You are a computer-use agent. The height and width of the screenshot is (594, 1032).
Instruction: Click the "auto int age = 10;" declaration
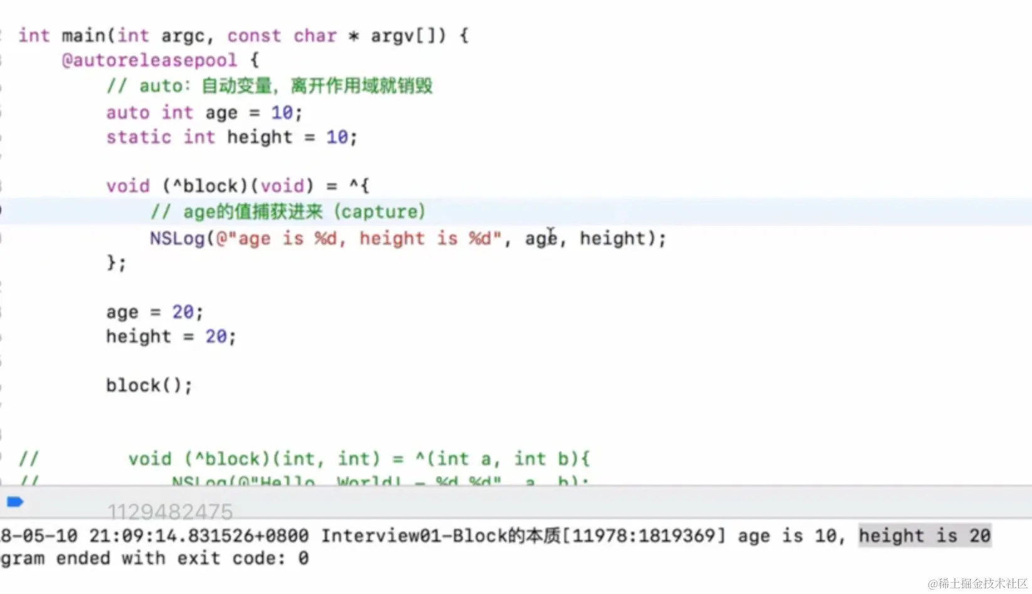(x=204, y=113)
